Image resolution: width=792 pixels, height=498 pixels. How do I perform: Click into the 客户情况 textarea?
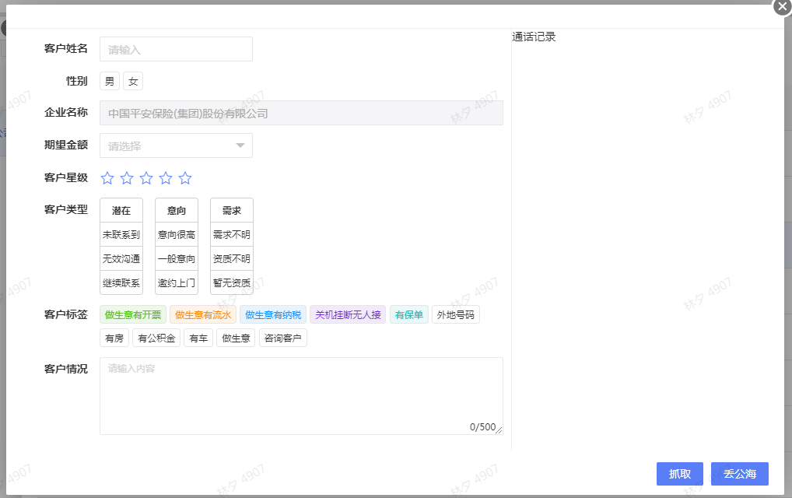(302, 396)
